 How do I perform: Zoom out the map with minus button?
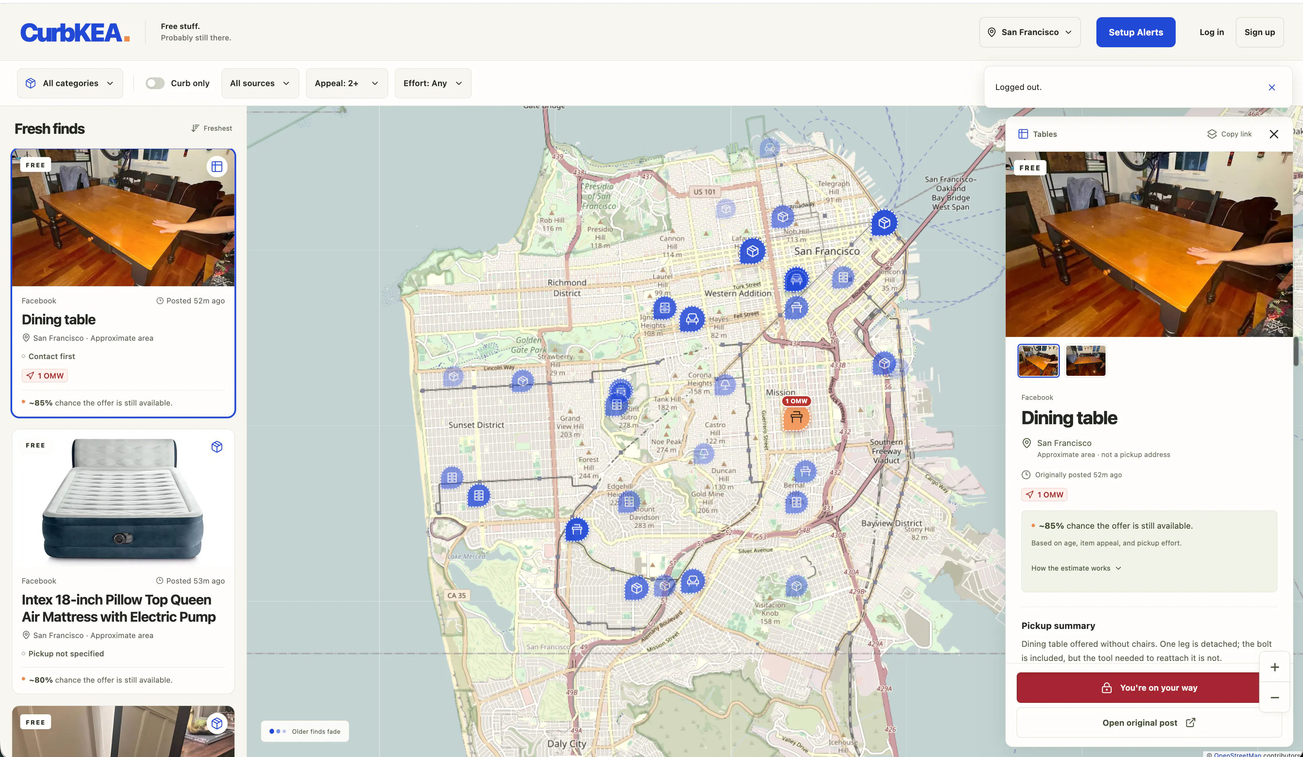[x=1274, y=698]
